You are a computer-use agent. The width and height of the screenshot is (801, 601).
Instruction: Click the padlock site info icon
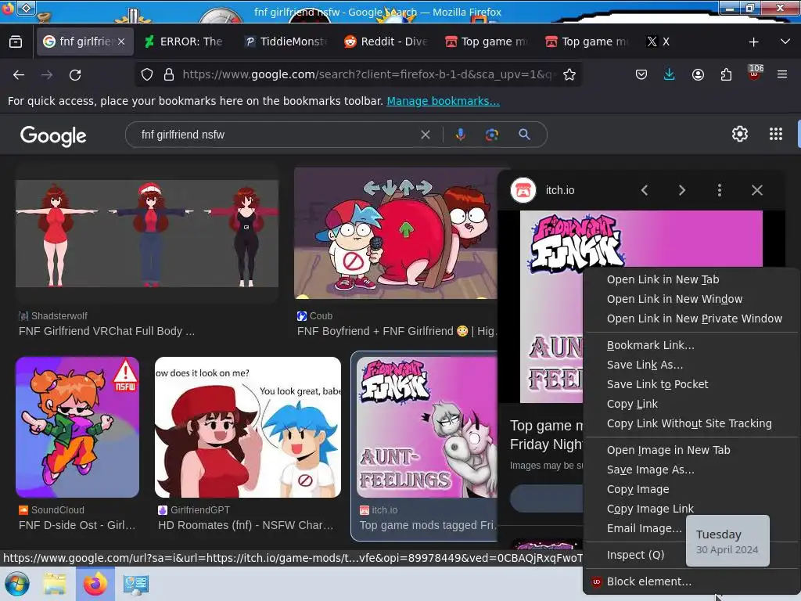coord(169,74)
